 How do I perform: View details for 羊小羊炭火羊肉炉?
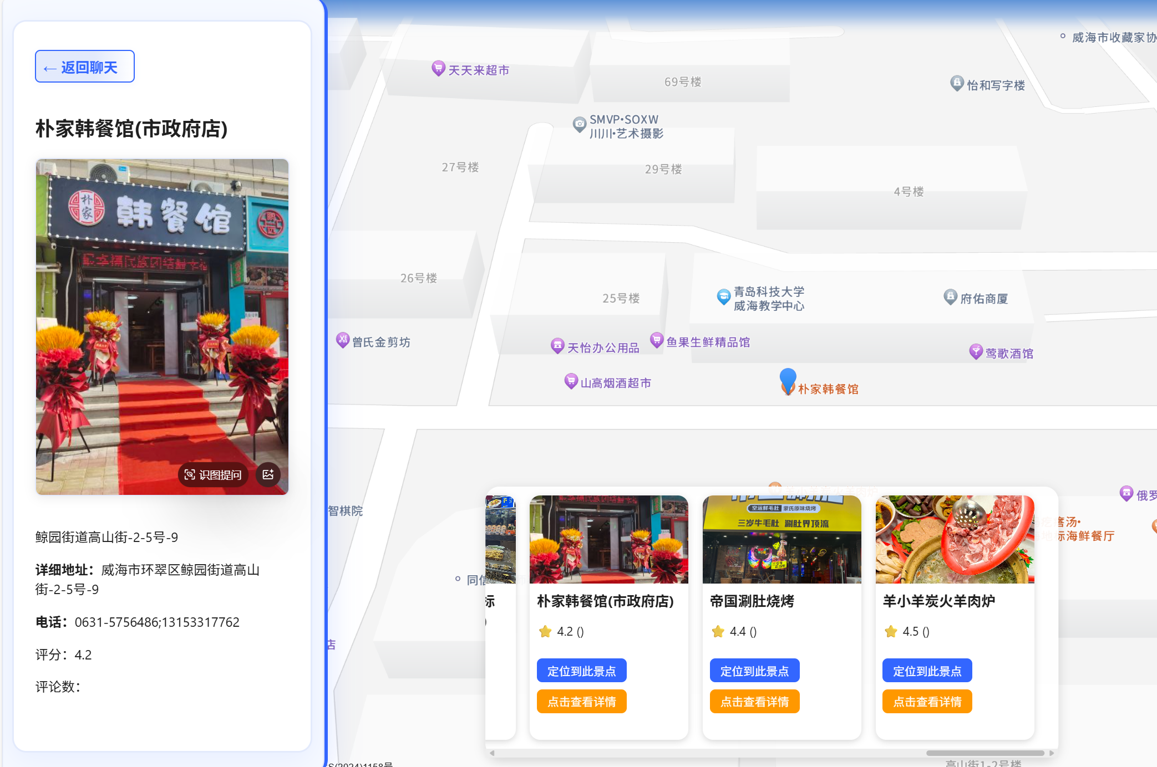pos(927,702)
